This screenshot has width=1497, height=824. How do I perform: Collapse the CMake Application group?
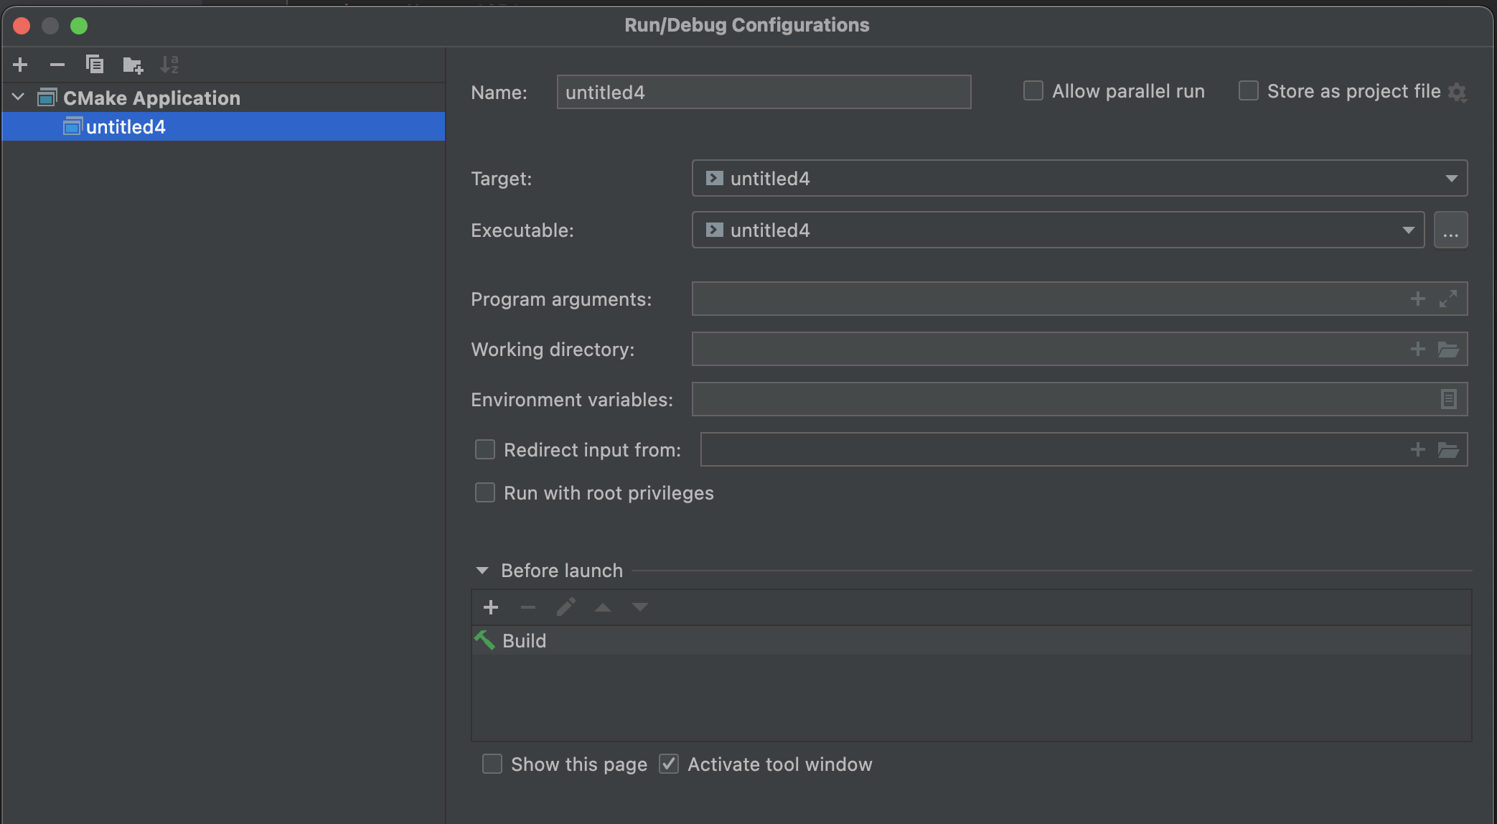[x=17, y=97]
